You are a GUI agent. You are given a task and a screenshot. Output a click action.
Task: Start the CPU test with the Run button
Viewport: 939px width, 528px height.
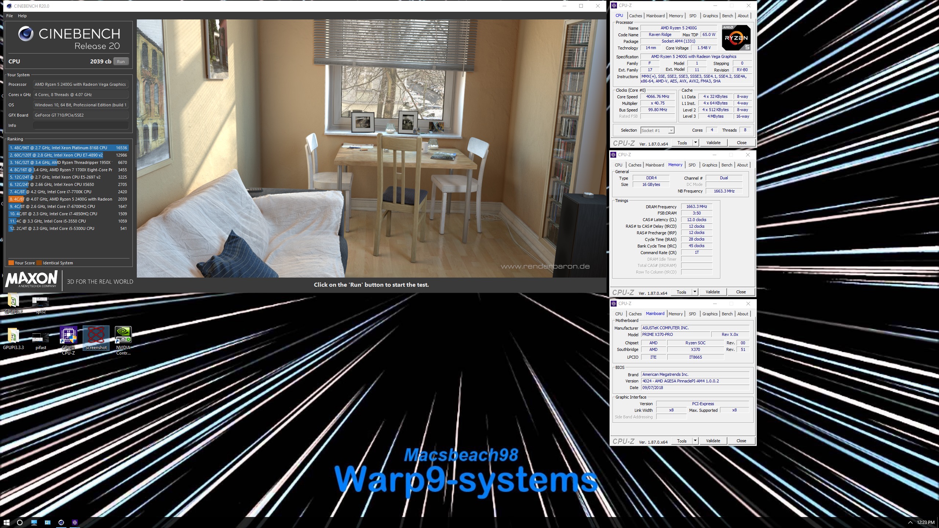[x=121, y=62]
